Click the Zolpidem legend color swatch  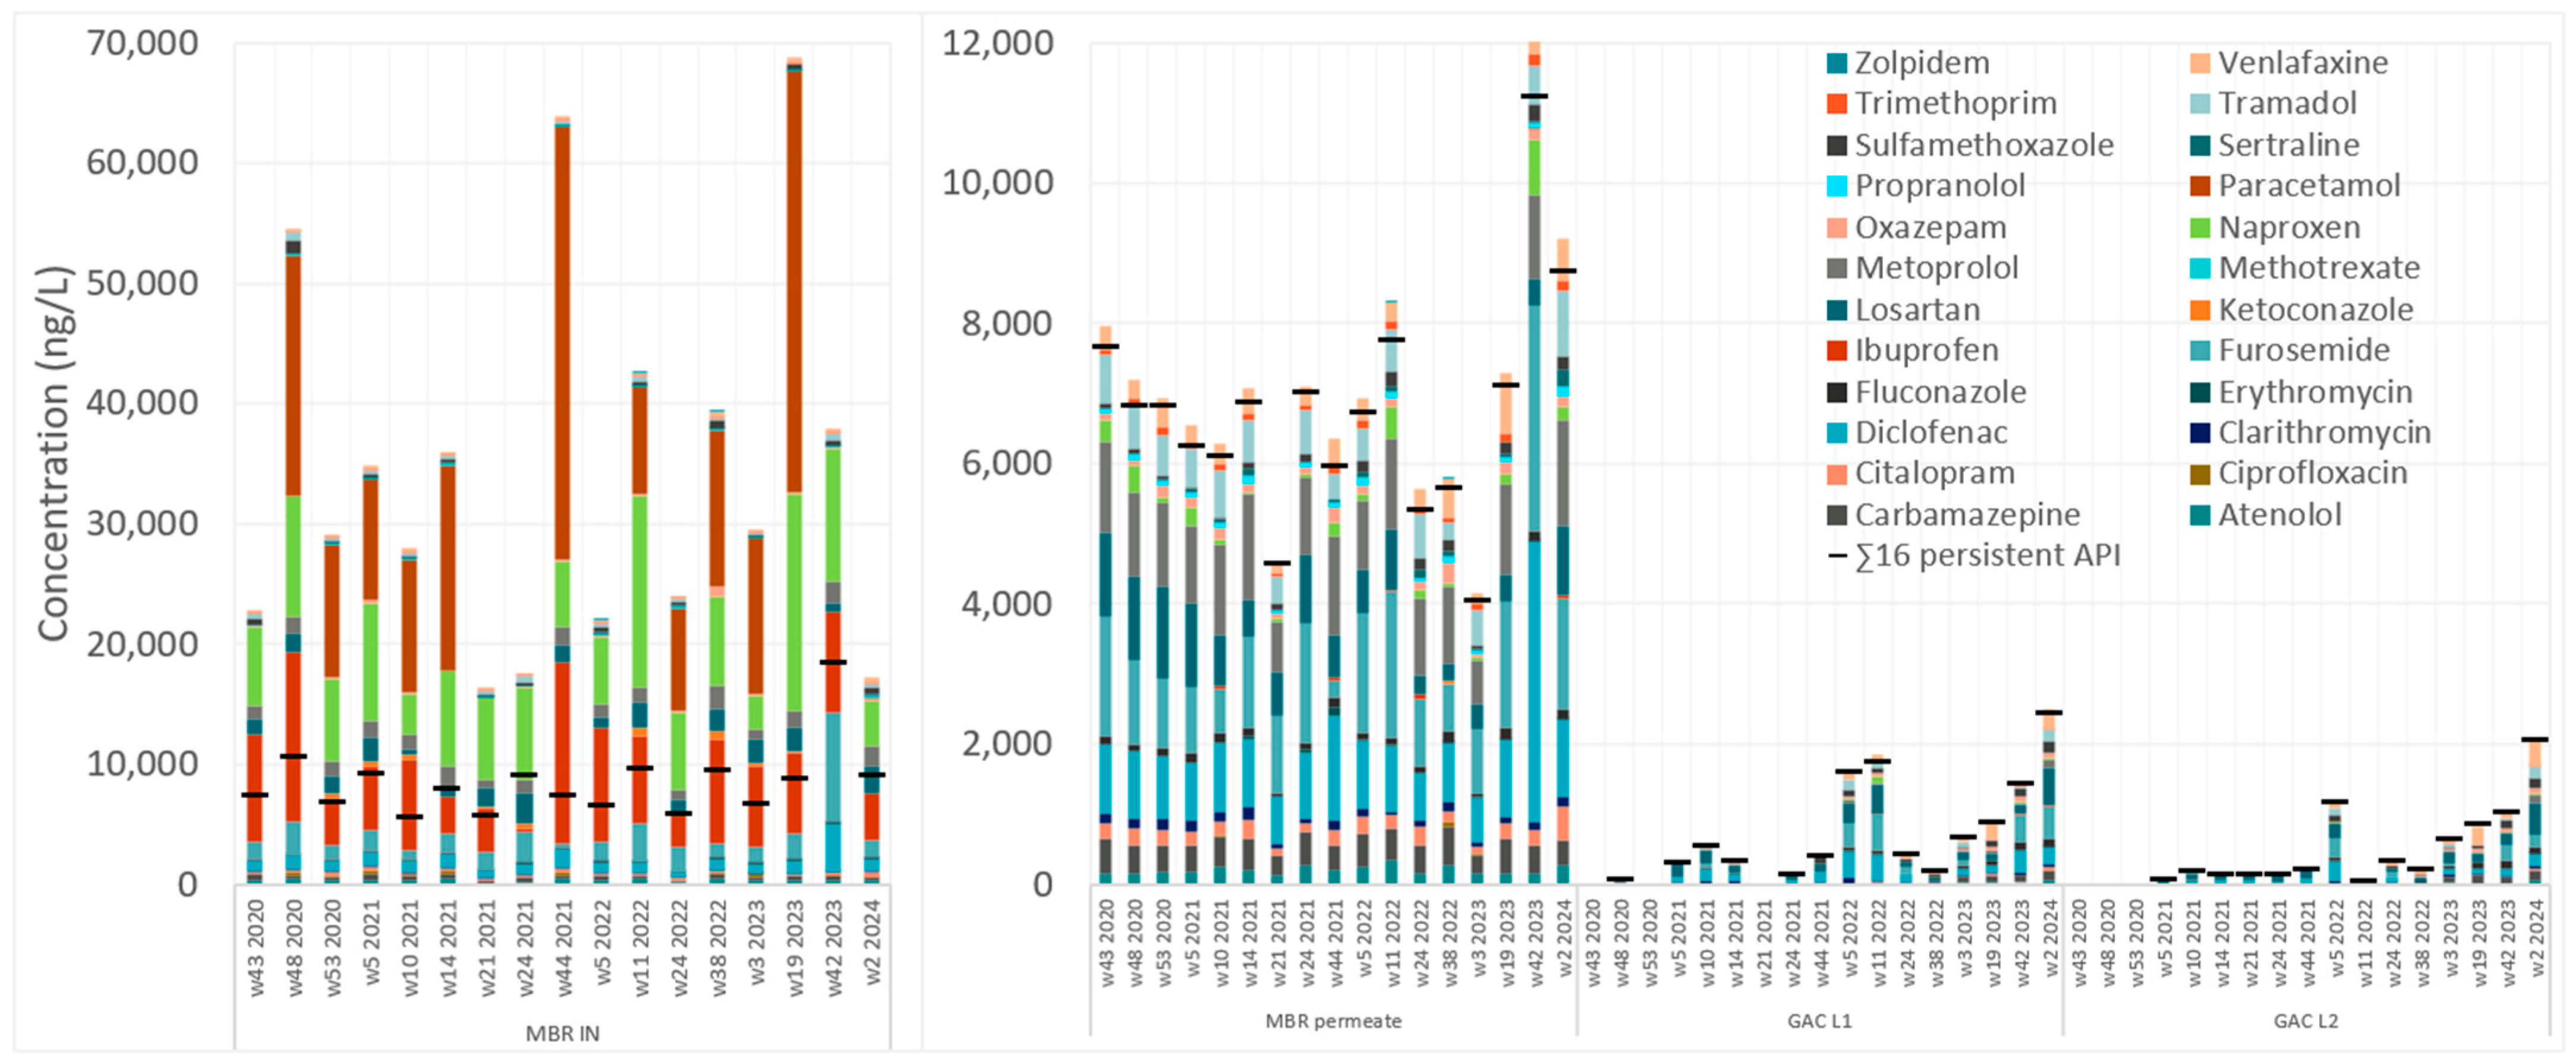coord(1836,63)
